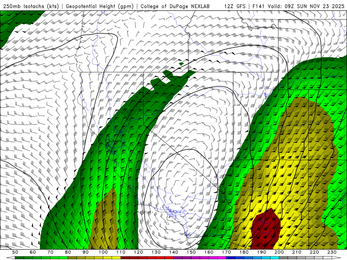The image size is (347, 260).
Task: Click the 190 label on the legend scale
Action: [262, 252]
